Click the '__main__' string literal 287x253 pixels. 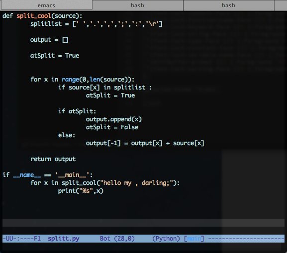[72, 175]
